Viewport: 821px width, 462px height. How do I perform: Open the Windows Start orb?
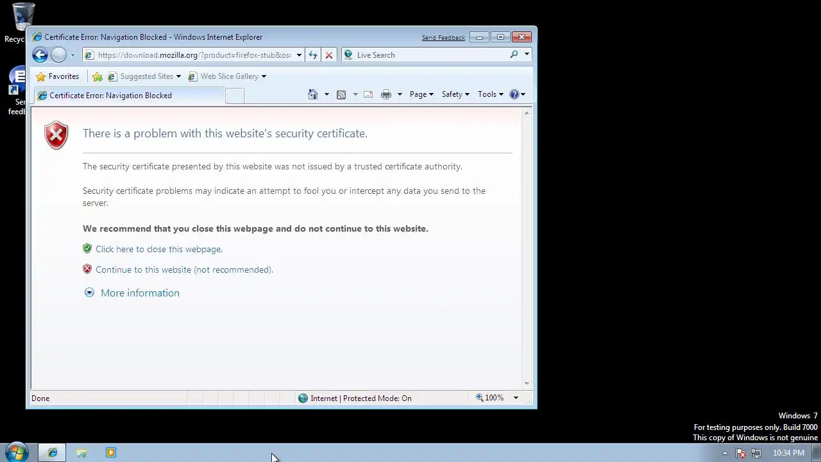(x=15, y=453)
